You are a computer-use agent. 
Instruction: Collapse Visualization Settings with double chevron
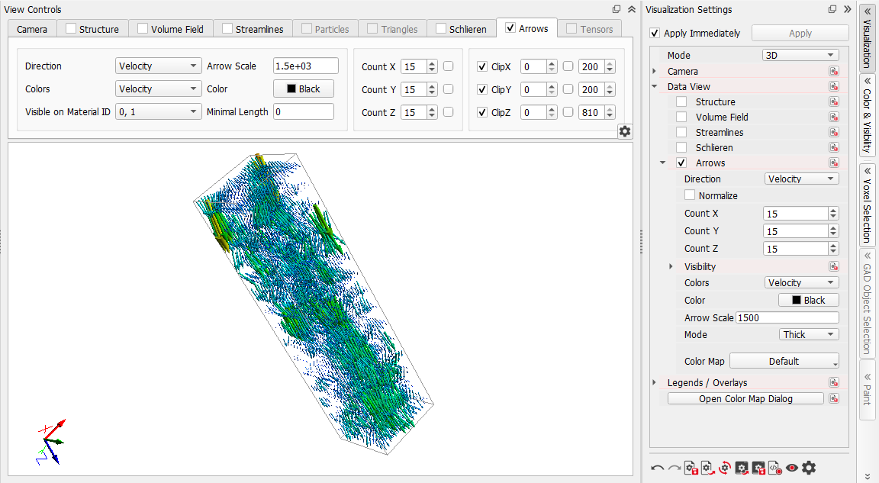coord(848,9)
